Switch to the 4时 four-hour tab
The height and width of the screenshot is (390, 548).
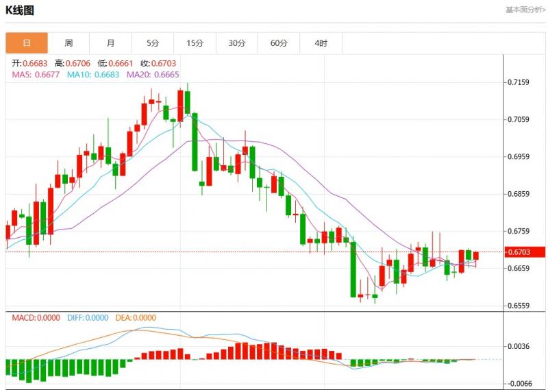[x=321, y=43]
